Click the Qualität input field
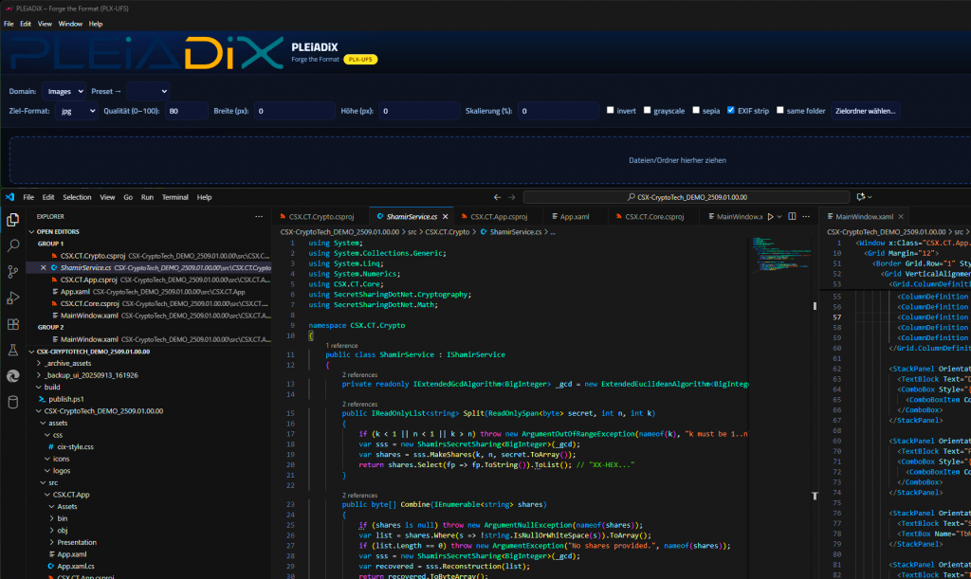This screenshot has height=579, width=971. [x=184, y=111]
